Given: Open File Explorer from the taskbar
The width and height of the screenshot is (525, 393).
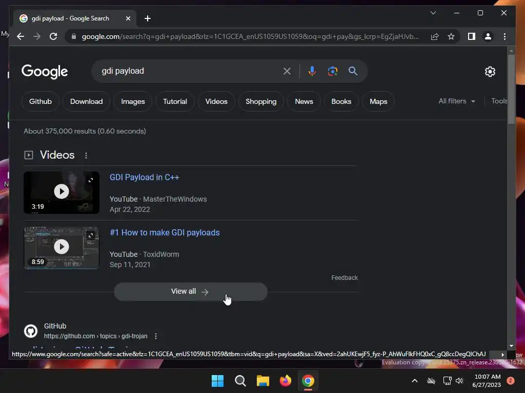Looking at the screenshot, I should [263, 381].
